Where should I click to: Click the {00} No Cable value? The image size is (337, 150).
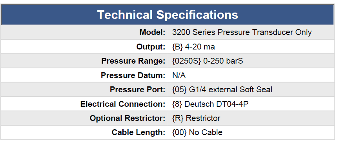tap(197, 132)
